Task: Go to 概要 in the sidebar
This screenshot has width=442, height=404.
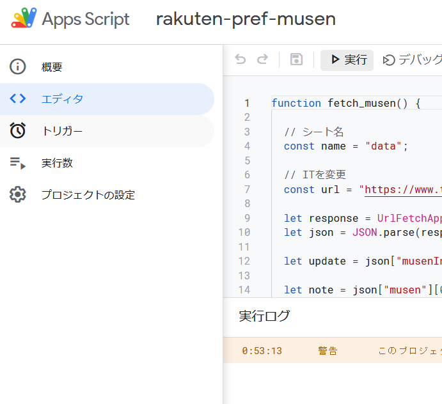Action: click(x=107, y=66)
